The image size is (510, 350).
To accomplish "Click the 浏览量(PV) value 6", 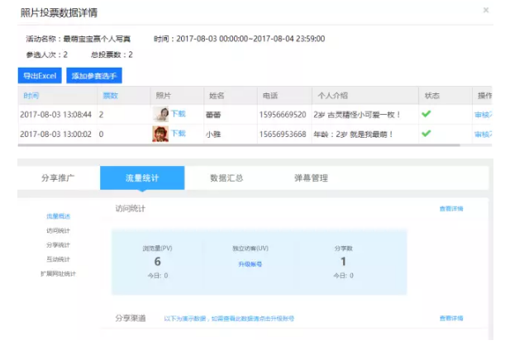I will coord(157,262).
